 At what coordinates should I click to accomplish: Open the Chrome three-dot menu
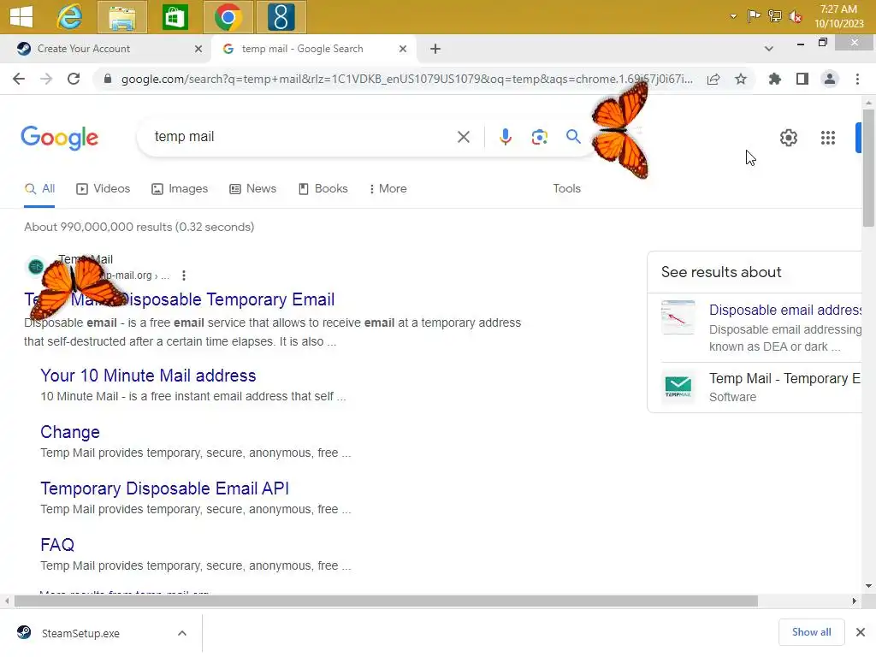point(857,80)
